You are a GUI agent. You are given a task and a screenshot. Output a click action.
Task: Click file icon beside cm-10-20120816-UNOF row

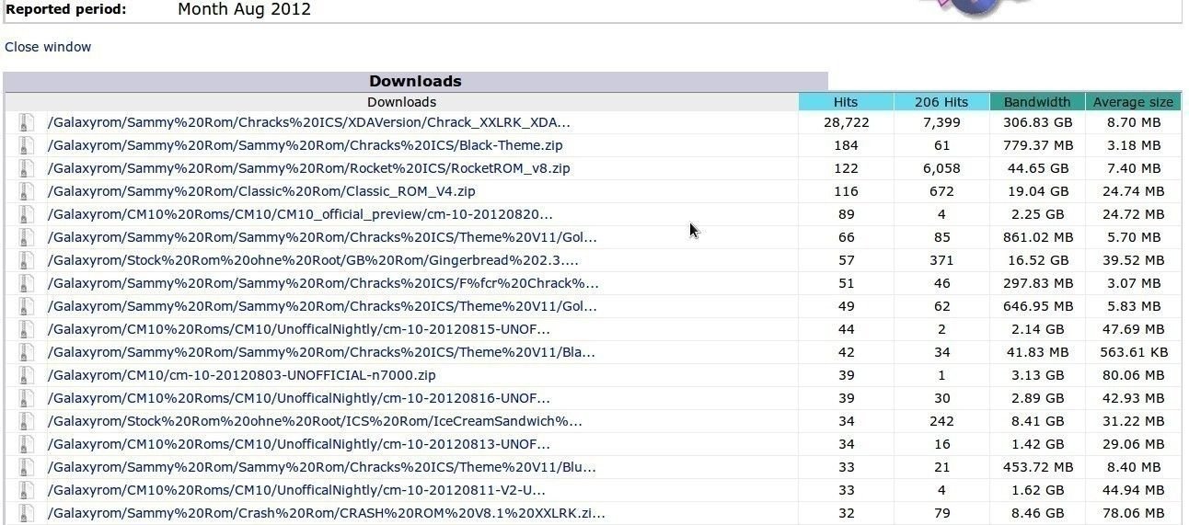click(26, 398)
